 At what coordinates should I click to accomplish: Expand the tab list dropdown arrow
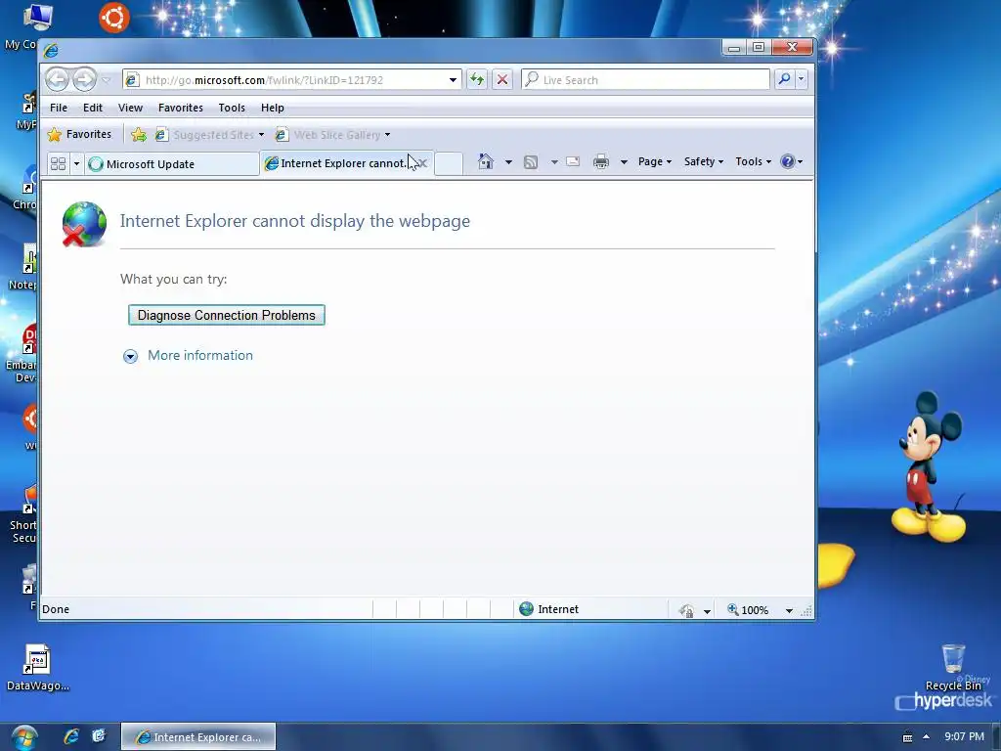76,164
